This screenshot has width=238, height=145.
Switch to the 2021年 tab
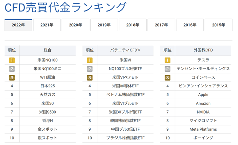click(x=47, y=25)
